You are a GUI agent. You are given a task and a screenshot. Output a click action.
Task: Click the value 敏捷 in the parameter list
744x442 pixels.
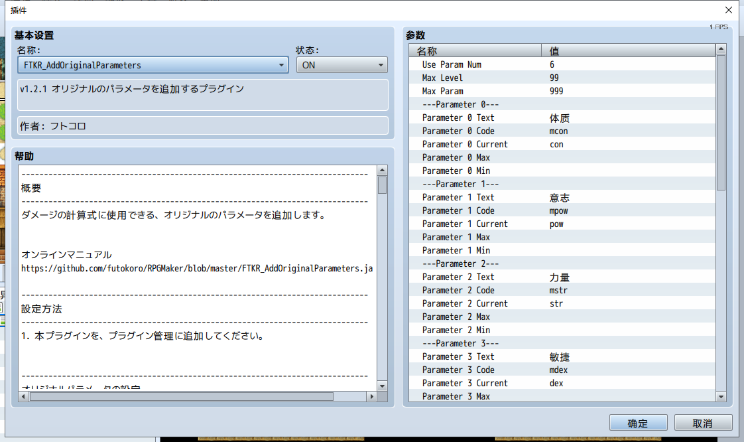(560, 357)
